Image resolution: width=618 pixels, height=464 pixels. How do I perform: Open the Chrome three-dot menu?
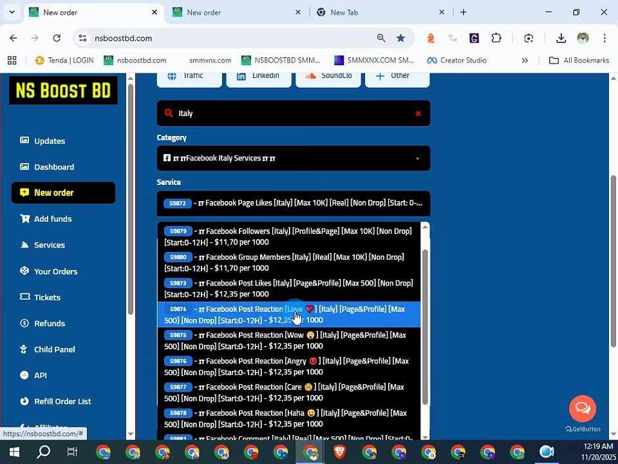pos(604,38)
